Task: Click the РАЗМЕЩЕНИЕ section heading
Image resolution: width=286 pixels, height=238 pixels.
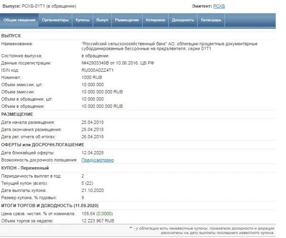Action: [x=17, y=114]
